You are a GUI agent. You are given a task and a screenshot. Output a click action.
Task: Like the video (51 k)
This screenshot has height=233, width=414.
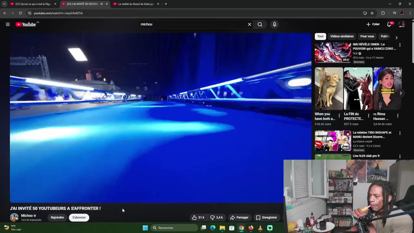(x=198, y=217)
